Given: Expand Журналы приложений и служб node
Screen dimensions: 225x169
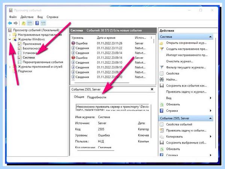Looking at the screenshot, I should [10, 67].
